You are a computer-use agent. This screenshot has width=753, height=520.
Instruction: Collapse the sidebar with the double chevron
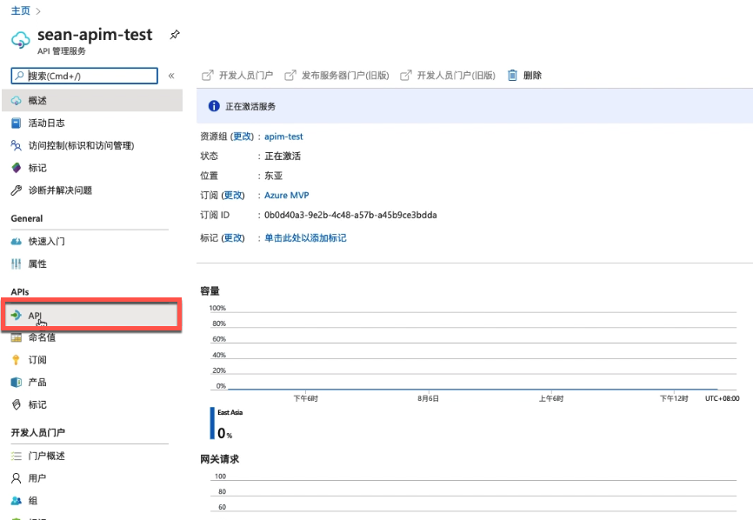pyautogui.click(x=171, y=75)
